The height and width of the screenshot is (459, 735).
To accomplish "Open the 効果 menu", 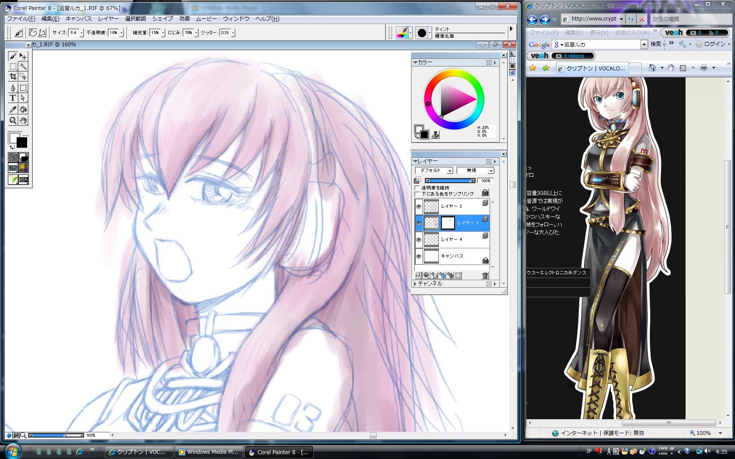I will click(x=184, y=19).
